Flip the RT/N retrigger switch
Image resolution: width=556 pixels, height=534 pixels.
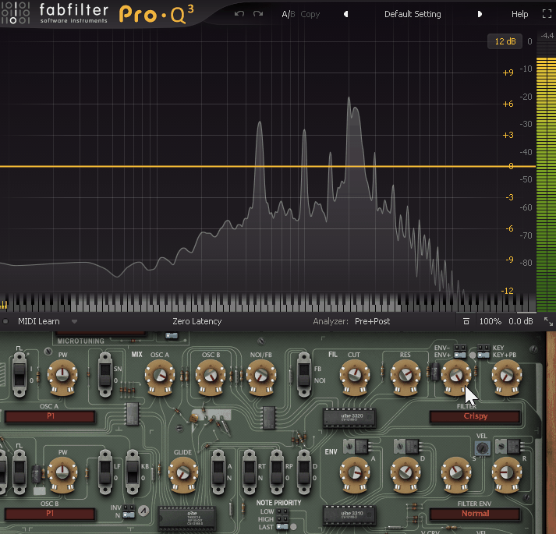[250, 472]
